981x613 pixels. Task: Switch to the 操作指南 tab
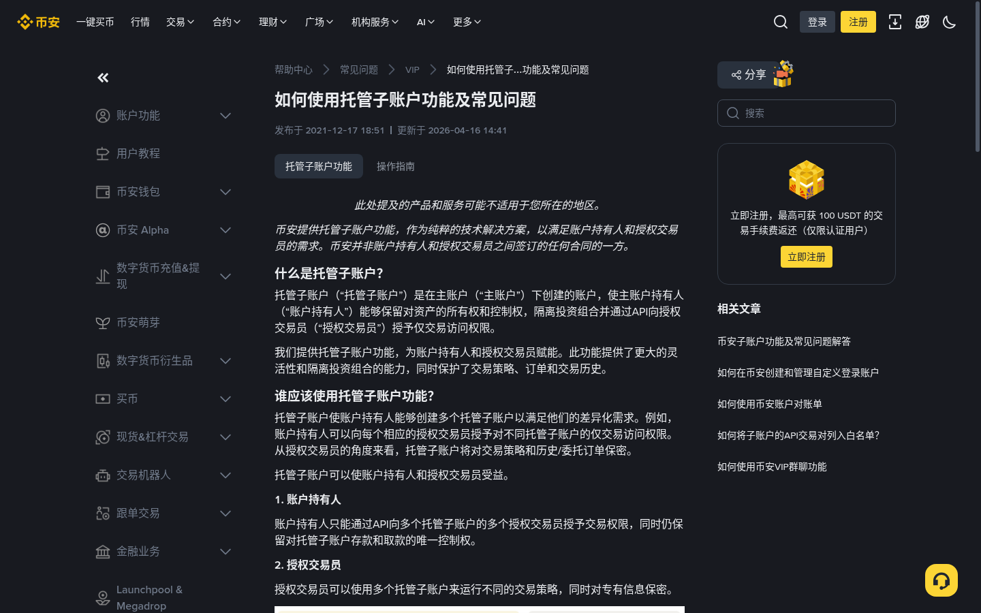(396, 166)
